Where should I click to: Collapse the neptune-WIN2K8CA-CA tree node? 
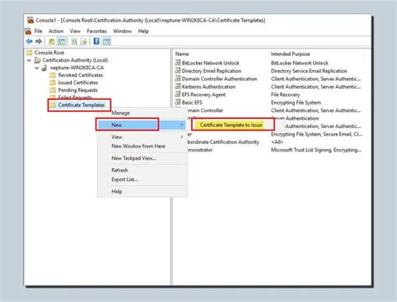pyautogui.click(x=37, y=68)
